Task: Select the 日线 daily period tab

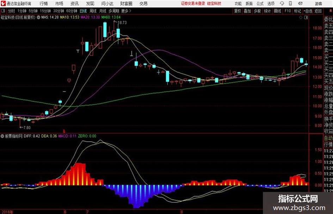Action: coord(83,11)
